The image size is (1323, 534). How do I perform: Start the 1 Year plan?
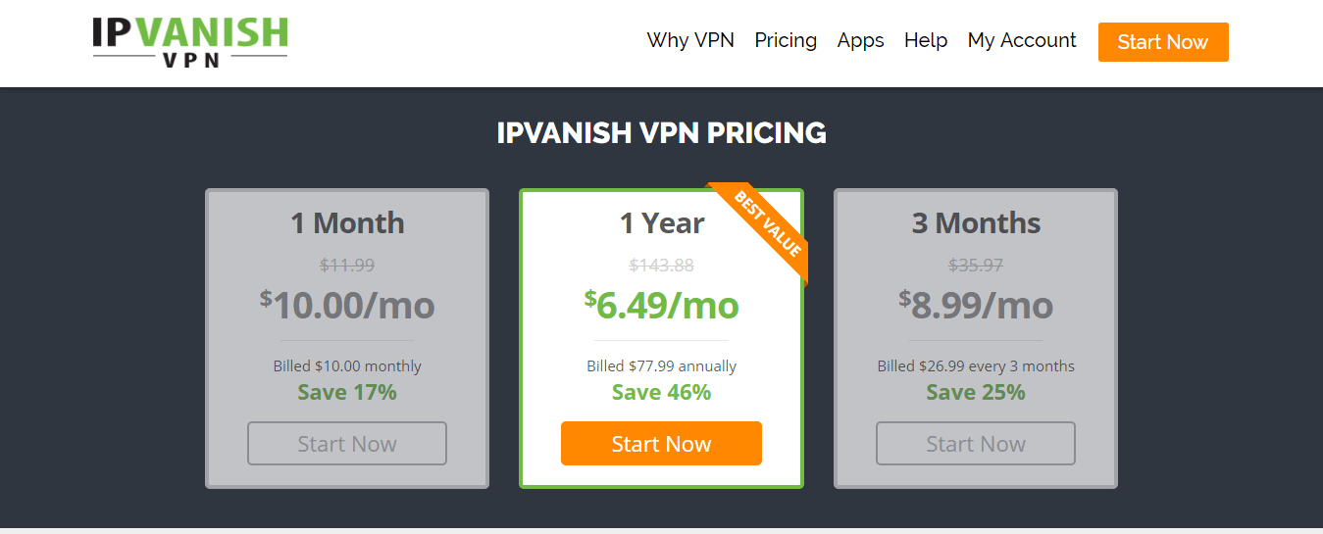click(x=661, y=444)
